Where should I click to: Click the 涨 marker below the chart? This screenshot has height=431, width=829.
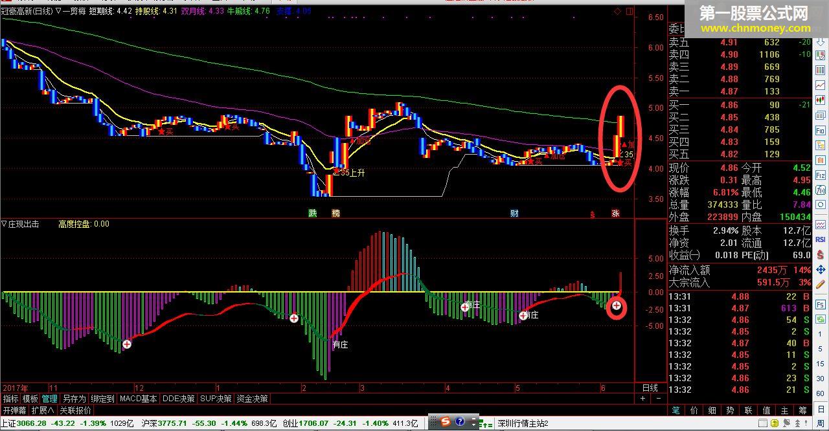pos(615,213)
